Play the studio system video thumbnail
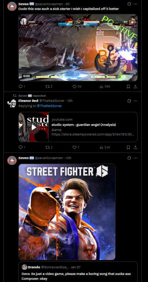Viewport: 148px width, 282px height. pos(34,127)
